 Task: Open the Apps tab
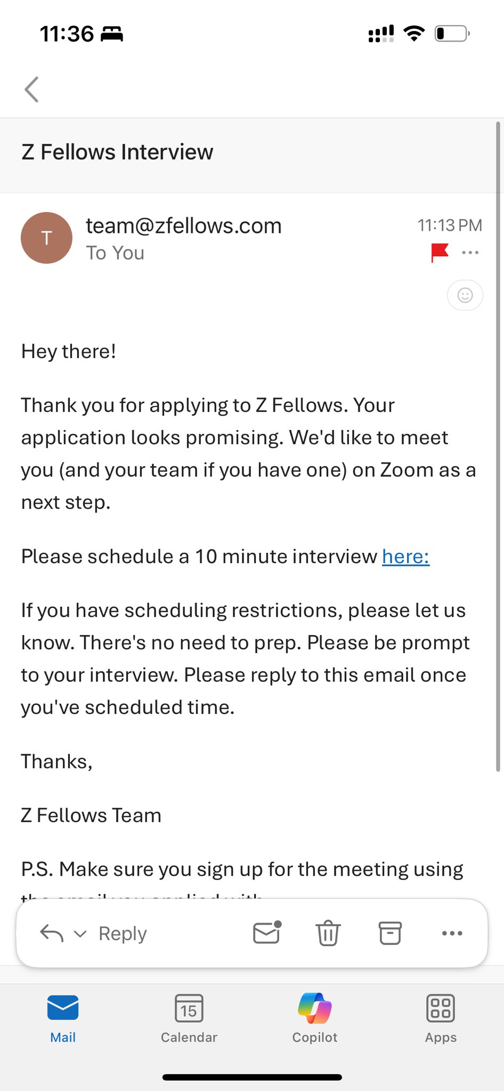[x=441, y=1019]
